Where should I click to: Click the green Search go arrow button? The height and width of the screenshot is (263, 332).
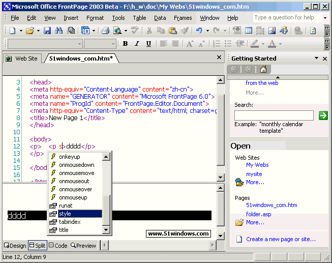[323, 115]
